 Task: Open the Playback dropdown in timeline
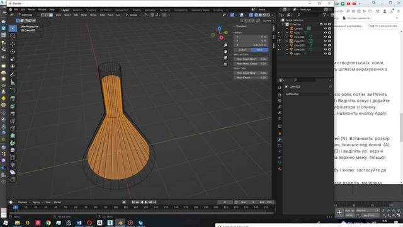(24, 202)
